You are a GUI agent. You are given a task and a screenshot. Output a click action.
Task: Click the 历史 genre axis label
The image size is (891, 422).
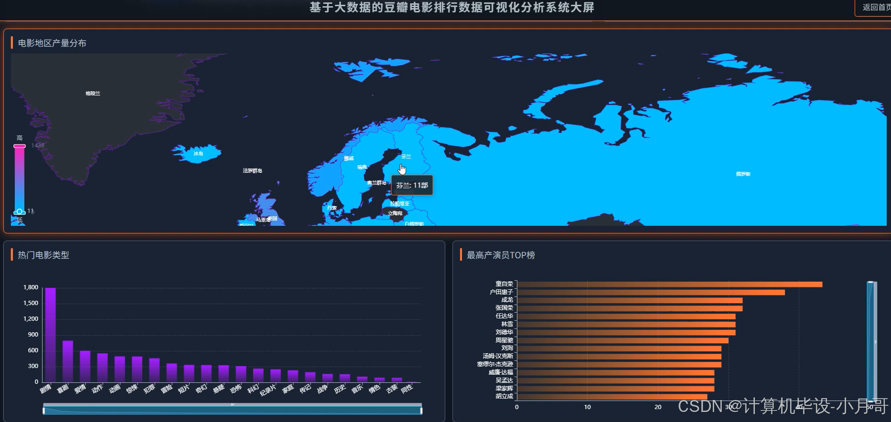[340, 389]
